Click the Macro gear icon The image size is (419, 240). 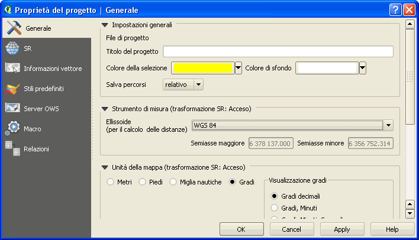13,128
